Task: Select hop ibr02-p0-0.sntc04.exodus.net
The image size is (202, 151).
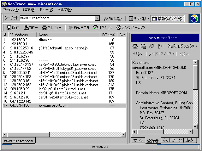Action: [x=64, y=89]
